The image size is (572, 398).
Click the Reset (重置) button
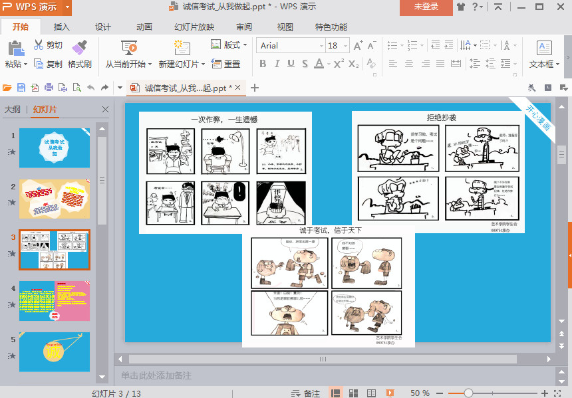click(226, 64)
